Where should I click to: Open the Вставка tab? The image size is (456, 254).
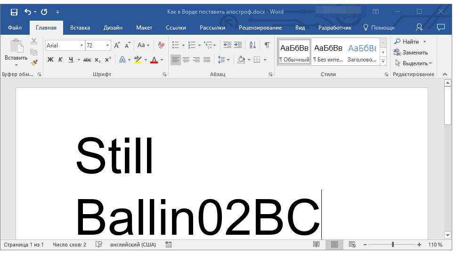pyautogui.click(x=80, y=28)
